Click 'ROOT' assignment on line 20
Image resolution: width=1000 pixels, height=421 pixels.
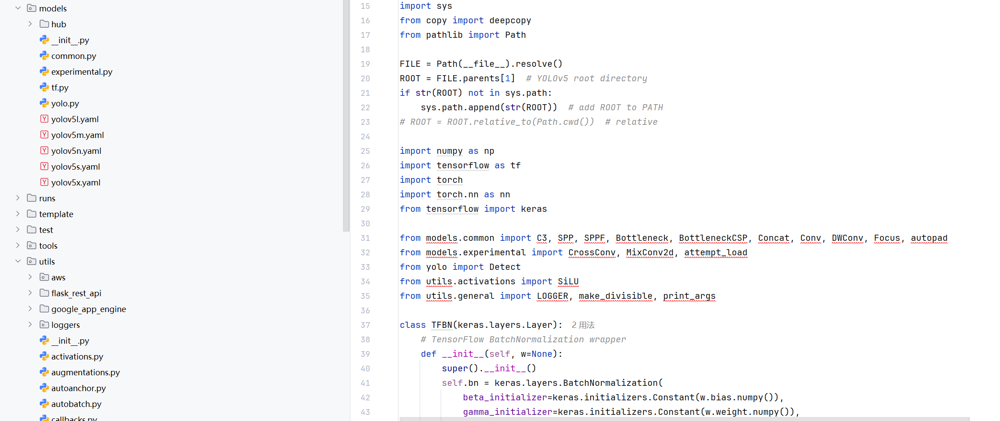tap(410, 78)
